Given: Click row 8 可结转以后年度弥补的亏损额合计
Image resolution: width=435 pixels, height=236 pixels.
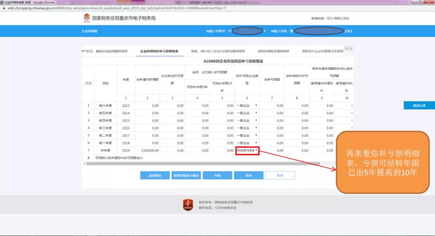Looking at the screenshot, I should [x=119, y=158].
